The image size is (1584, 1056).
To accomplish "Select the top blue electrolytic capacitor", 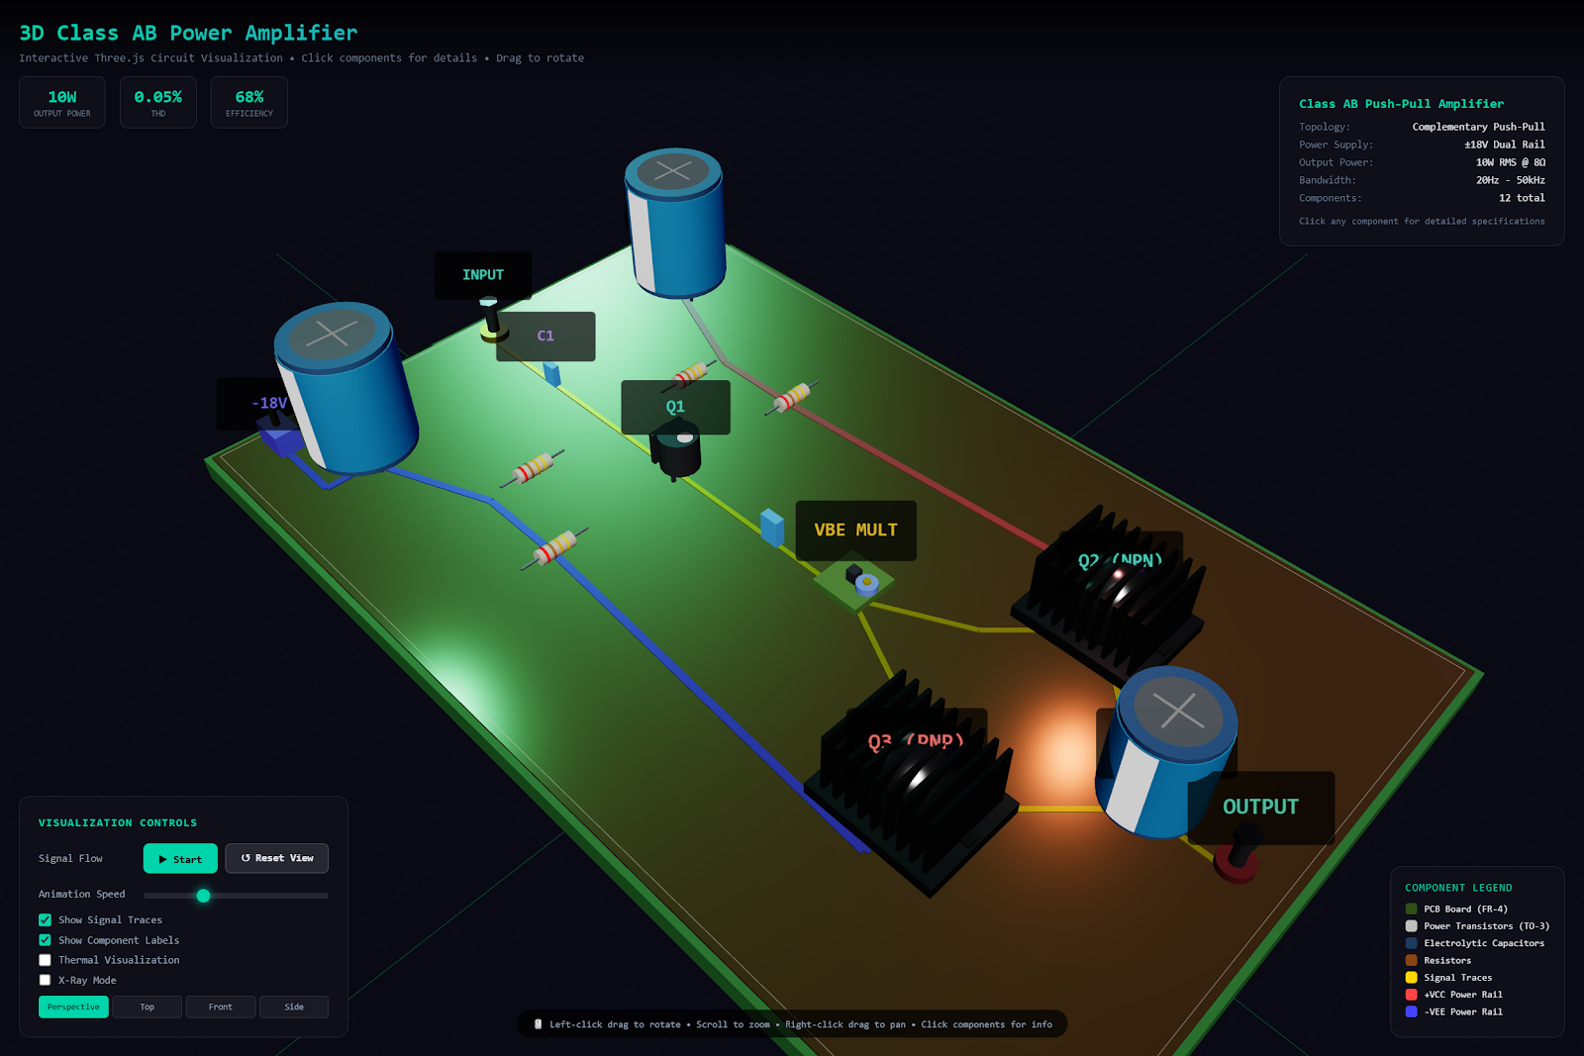I will [x=675, y=223].
